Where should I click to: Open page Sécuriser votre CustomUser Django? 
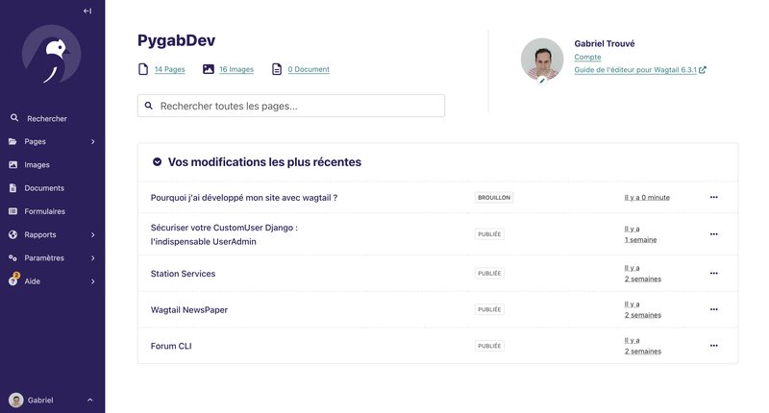(x=224, y=234)
